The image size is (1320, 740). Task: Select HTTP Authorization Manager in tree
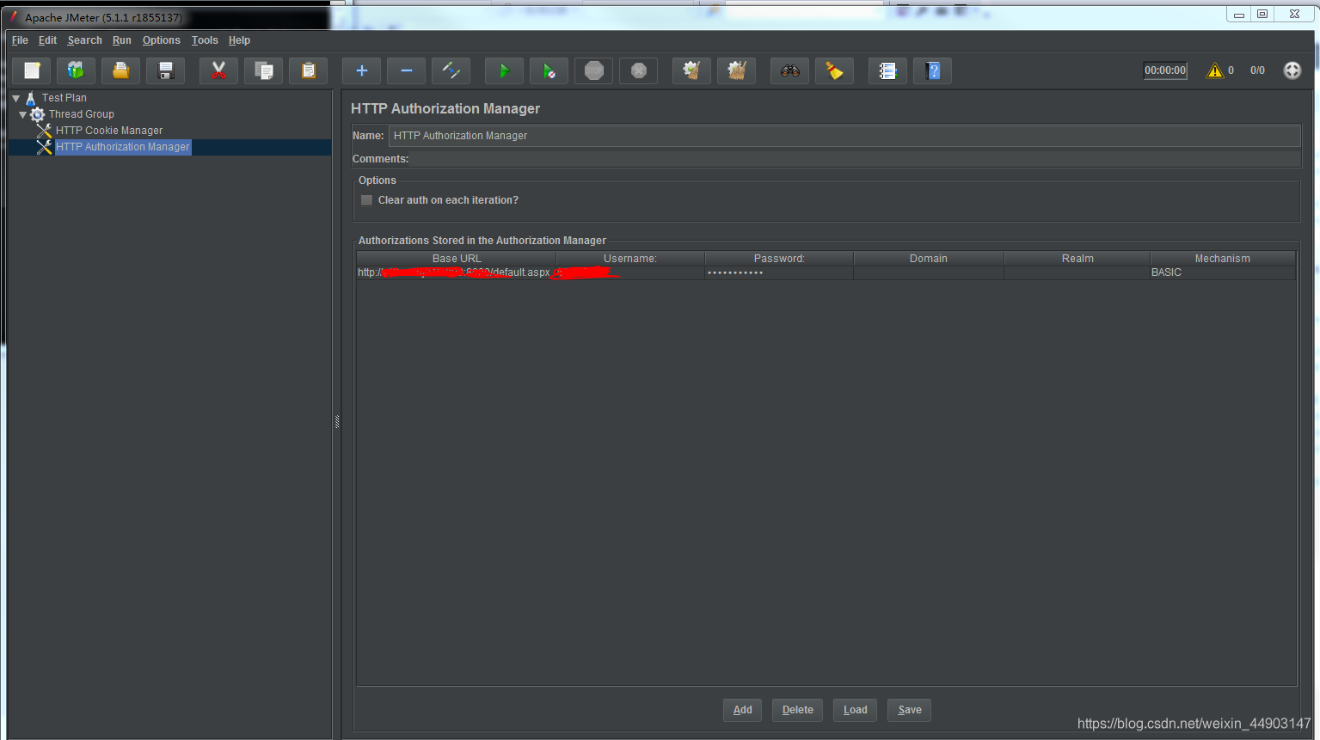[123, 147]
